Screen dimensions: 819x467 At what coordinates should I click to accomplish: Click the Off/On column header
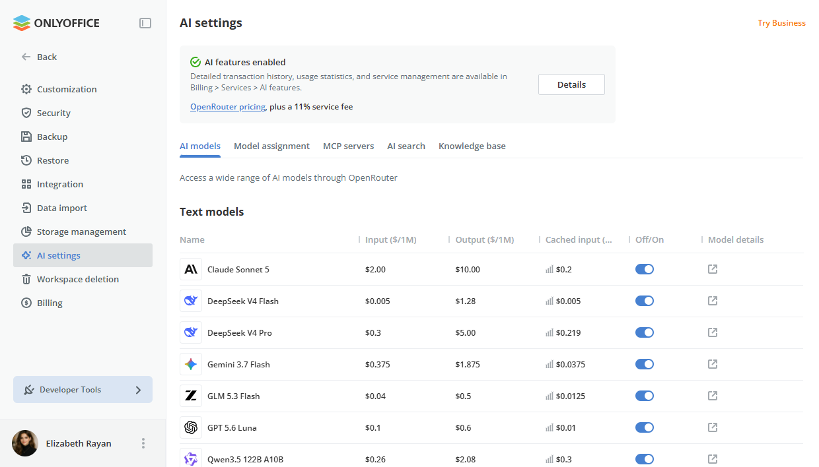coord(650,240)
